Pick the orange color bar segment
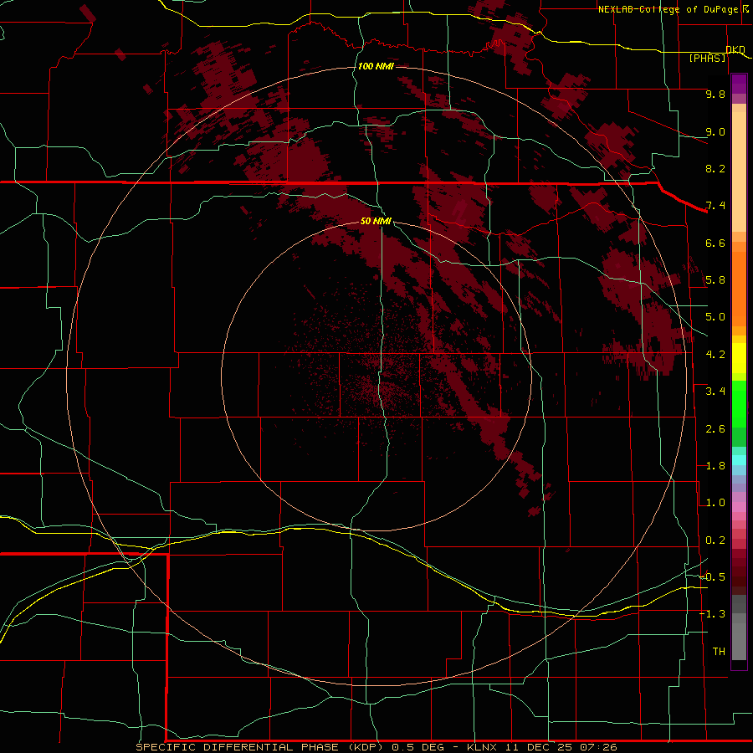The width and height of the screenshot is (753, 753). (739, 288)
